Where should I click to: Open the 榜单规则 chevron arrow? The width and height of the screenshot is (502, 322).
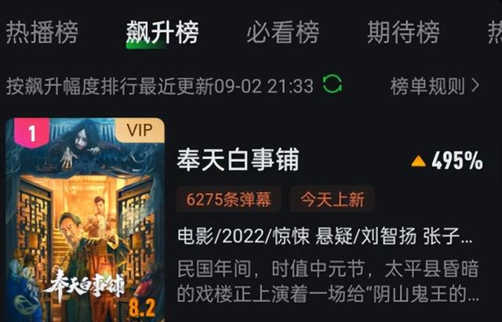476,85
